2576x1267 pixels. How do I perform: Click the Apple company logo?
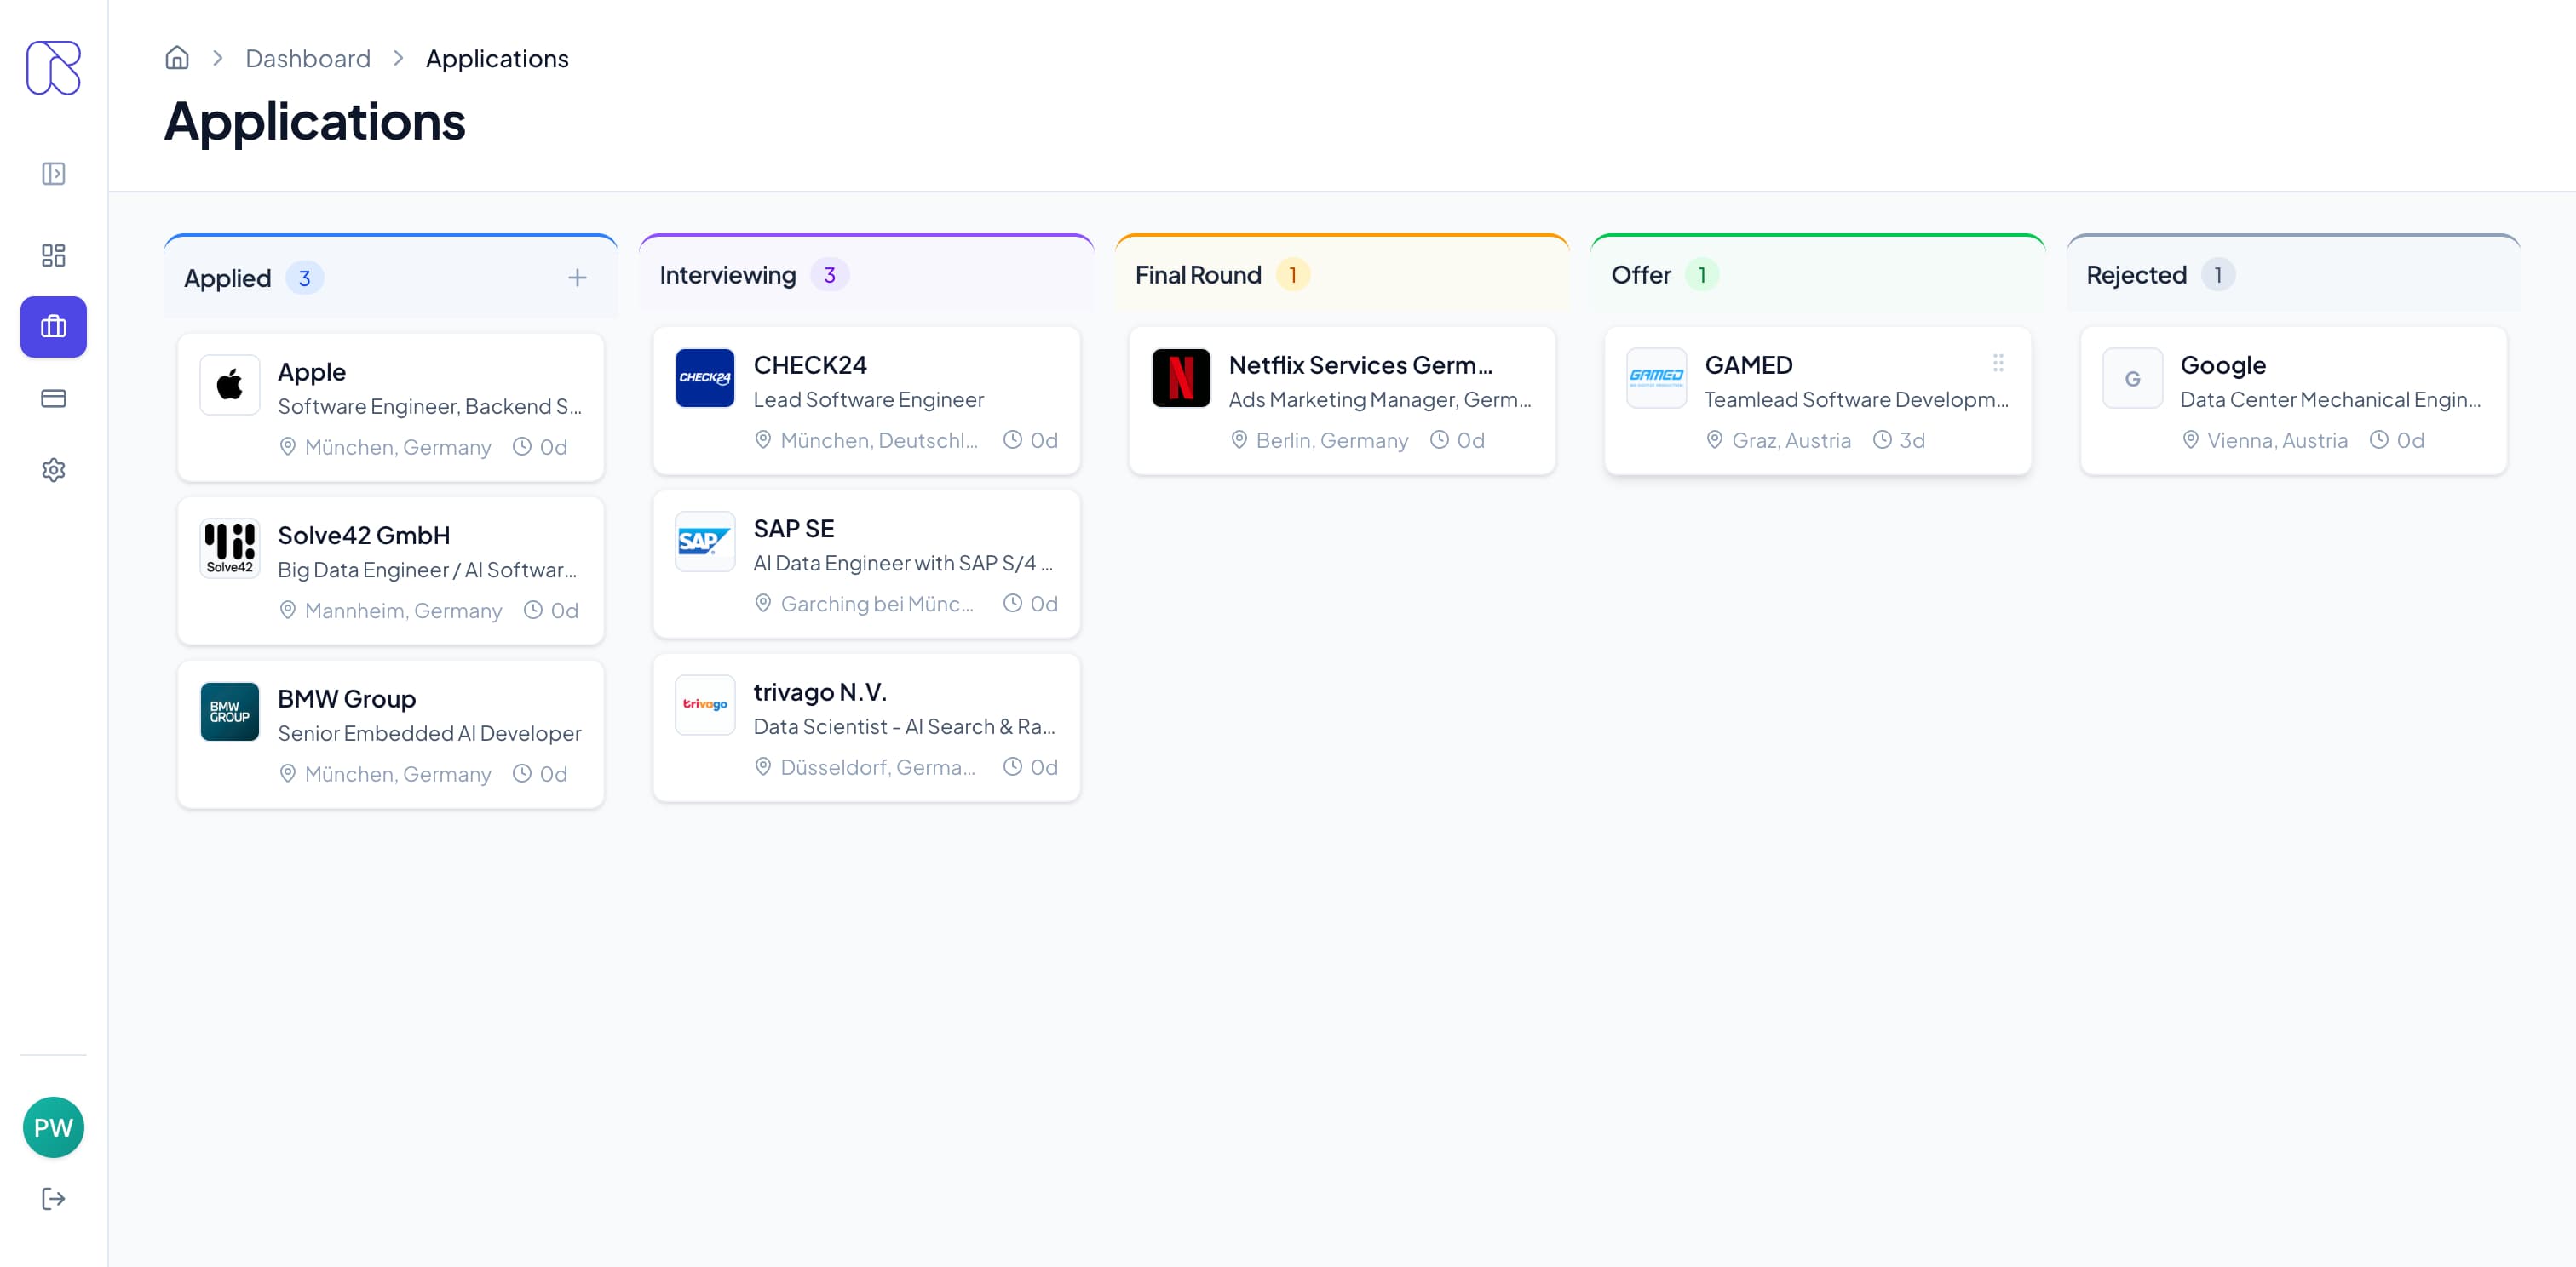(230, 385)
